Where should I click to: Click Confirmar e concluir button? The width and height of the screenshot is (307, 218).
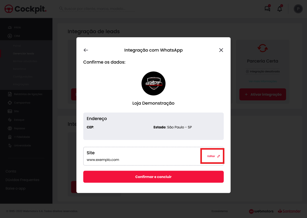point(153,177)
